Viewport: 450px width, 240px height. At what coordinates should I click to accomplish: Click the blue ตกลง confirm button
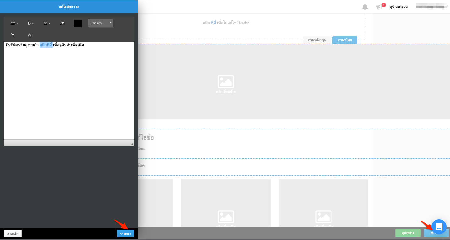point(125,234)
